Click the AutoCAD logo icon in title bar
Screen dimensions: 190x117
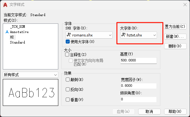pyautogui.click(x=5, y=5)
